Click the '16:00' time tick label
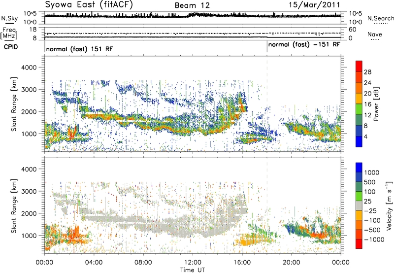The height and width of the screenshot is (273, 394). (x=242, y=263)
